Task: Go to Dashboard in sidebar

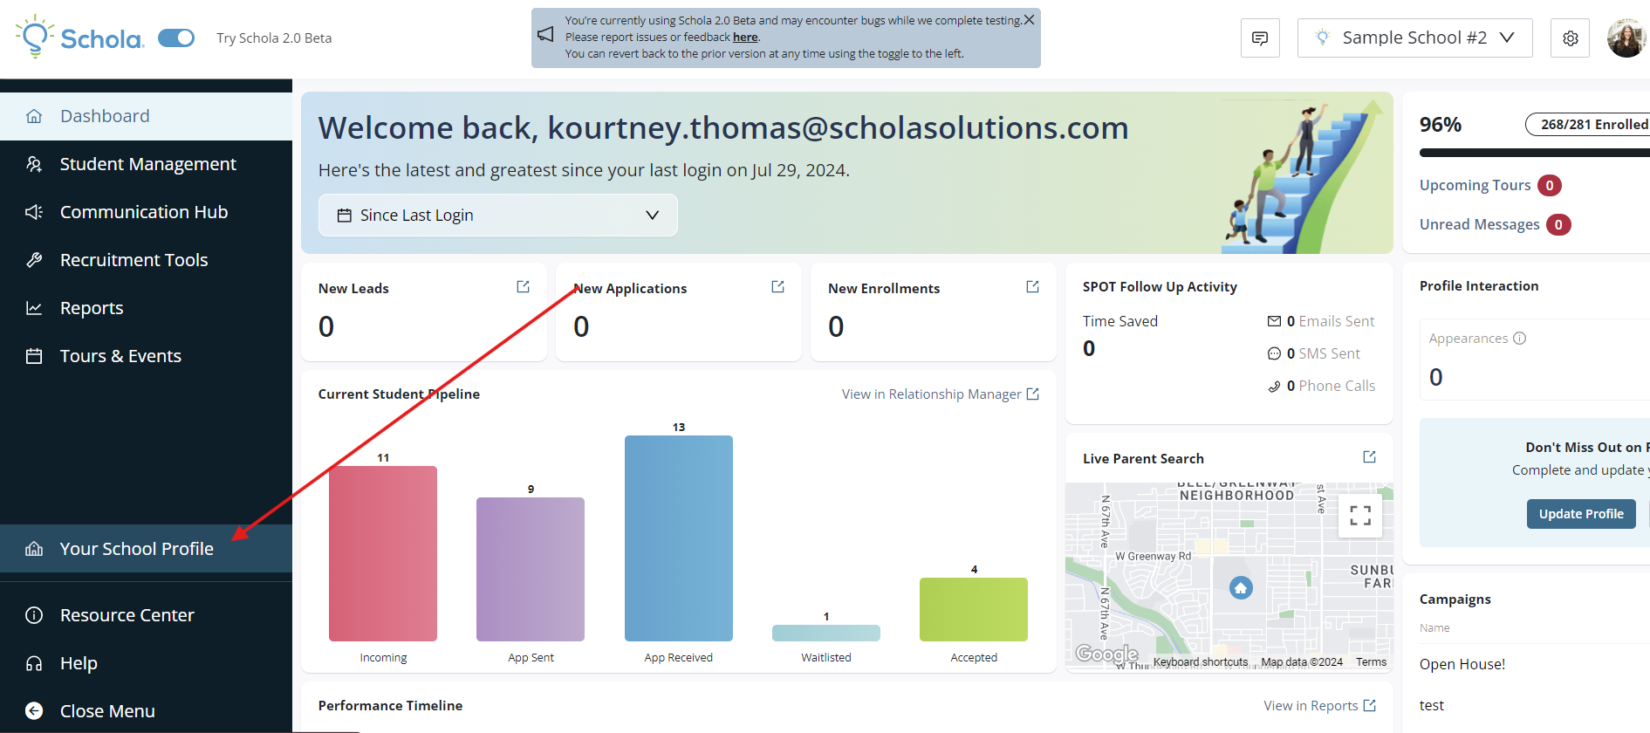Action: [146, 116]
